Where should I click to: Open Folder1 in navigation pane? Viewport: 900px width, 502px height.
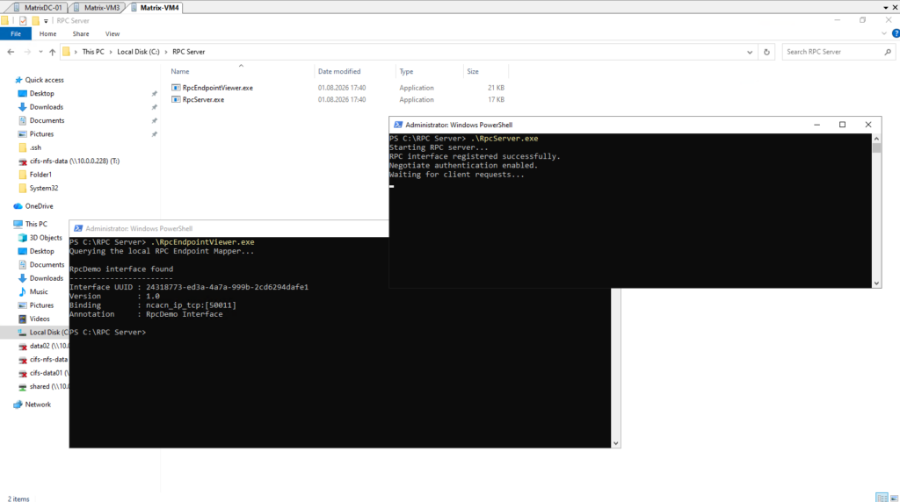40,175
